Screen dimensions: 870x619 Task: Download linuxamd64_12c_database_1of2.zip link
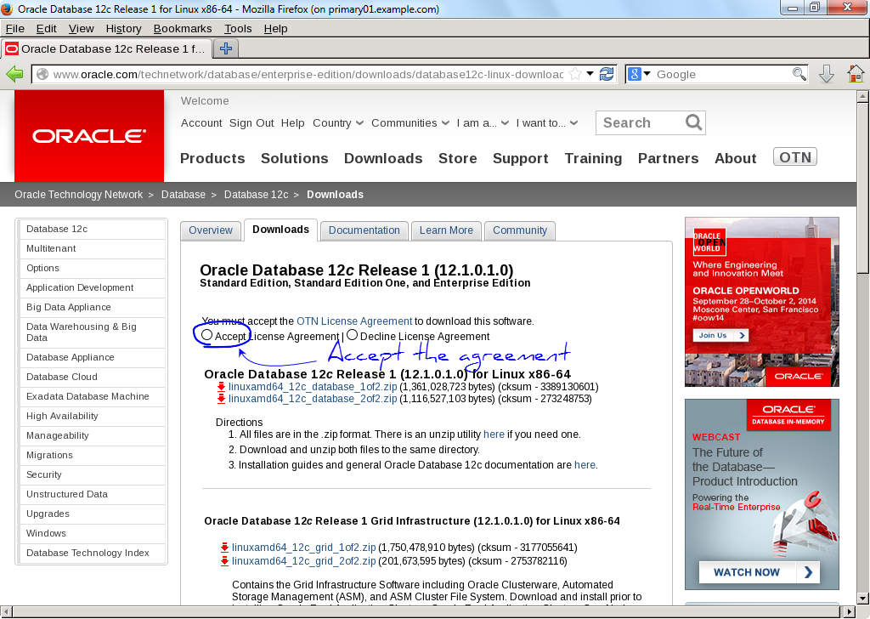pos(313,386)
